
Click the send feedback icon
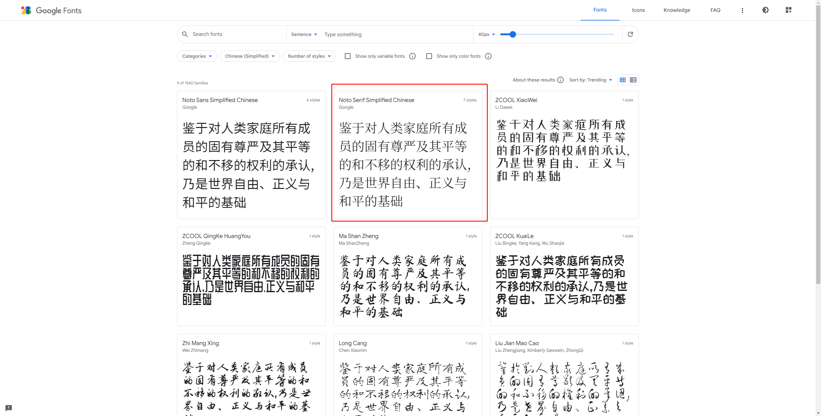(x=9, y=408)
